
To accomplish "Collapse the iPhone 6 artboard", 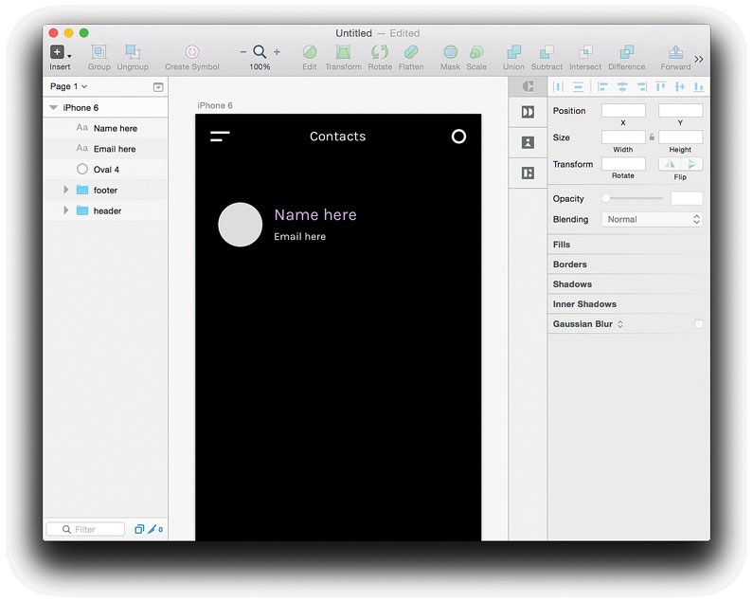I will pos(53,107).
